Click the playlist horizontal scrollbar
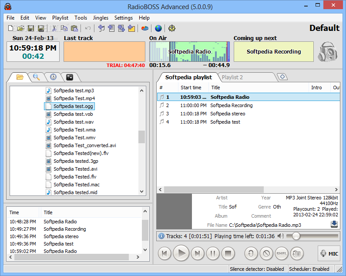This screenshot has height=276, width=346. tap(214, 189)
